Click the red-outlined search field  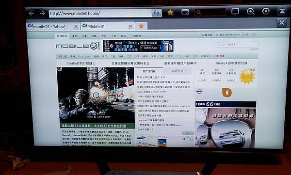[210, 13]
